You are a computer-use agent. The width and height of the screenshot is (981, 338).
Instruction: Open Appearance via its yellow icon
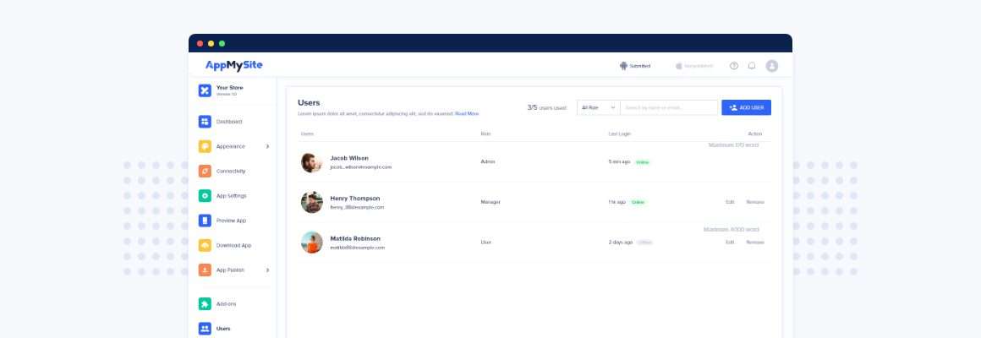click(205, 146)
